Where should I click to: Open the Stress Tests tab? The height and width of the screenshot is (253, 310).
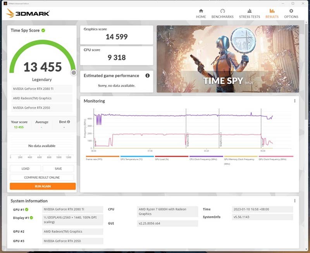pos(250,14)
